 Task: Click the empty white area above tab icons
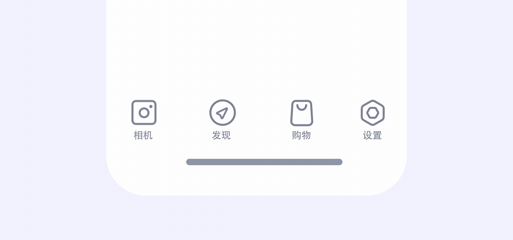[256, 44]
